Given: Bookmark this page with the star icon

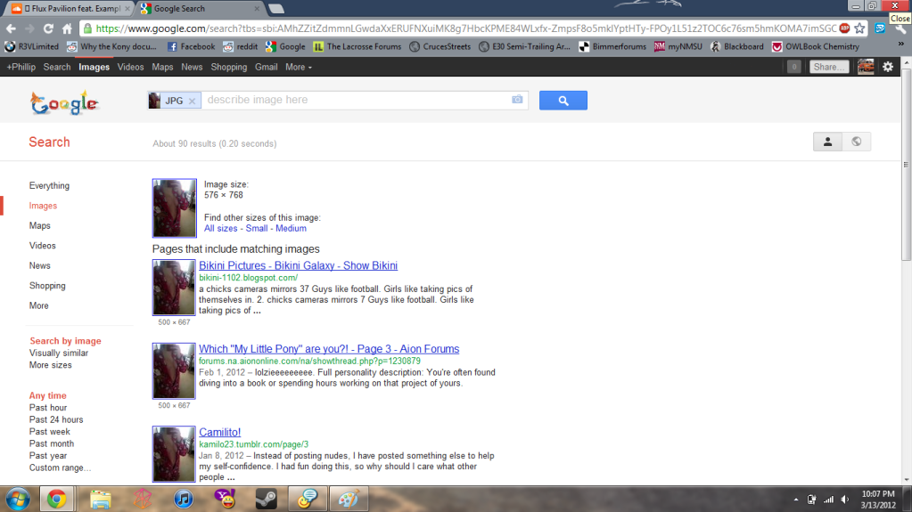Looking at the screenshot, I should point(859,28).
